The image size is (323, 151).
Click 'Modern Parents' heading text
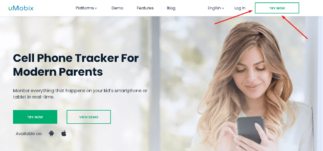58,72
